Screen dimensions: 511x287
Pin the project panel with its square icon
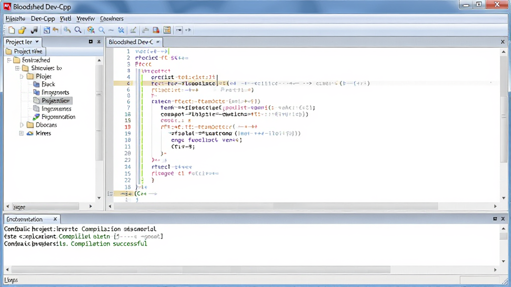coord(91,42)
